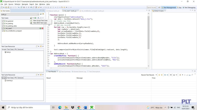Open test suite settings icon beside suite_js

[41, 14]
